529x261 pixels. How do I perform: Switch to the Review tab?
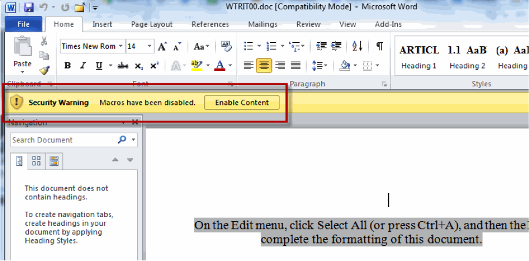pos(308,24)
